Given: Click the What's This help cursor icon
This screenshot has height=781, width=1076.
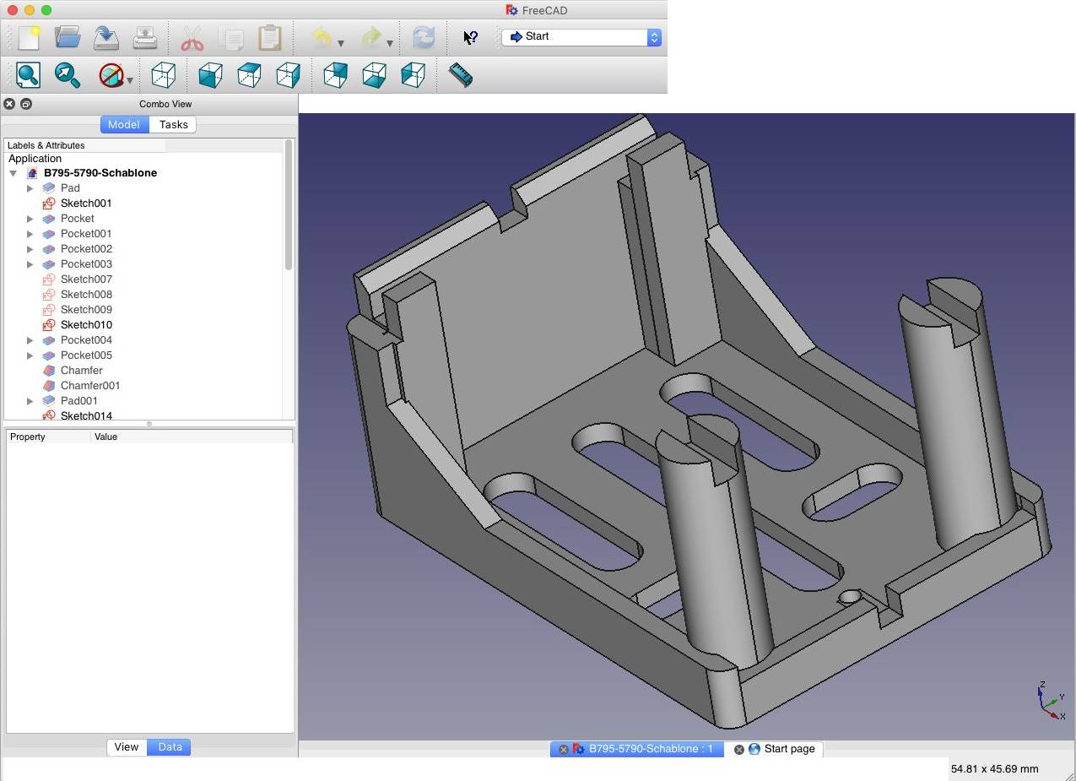Looking at the screenshot, I should [x=470, y=38].
